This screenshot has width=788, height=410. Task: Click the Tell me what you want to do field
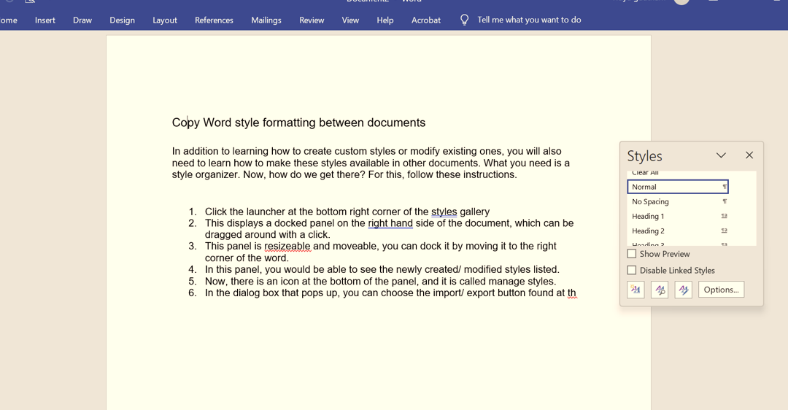[x=529, y=20]
